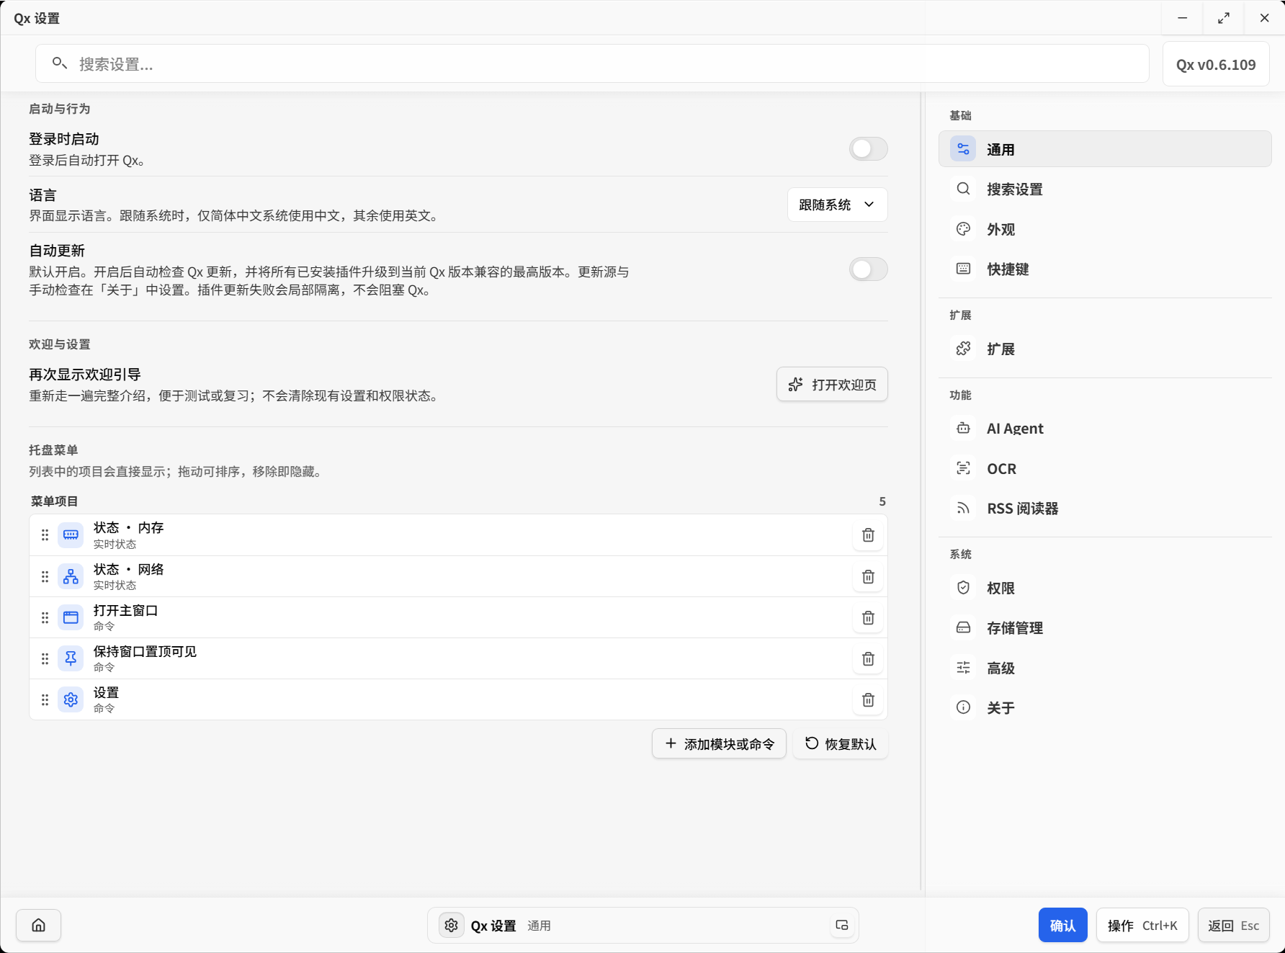1285x953 pixels.
Task: Click the search magnifier icon
Action: (60, 63)
